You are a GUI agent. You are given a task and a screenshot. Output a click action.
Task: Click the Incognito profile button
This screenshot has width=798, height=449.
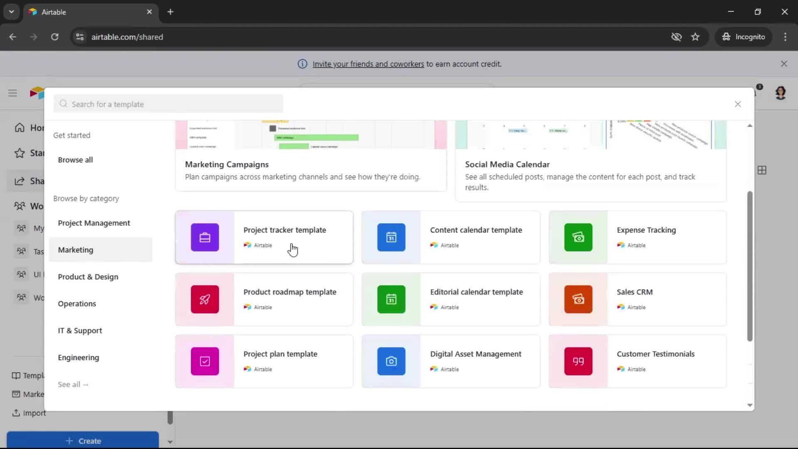(744, 37)
